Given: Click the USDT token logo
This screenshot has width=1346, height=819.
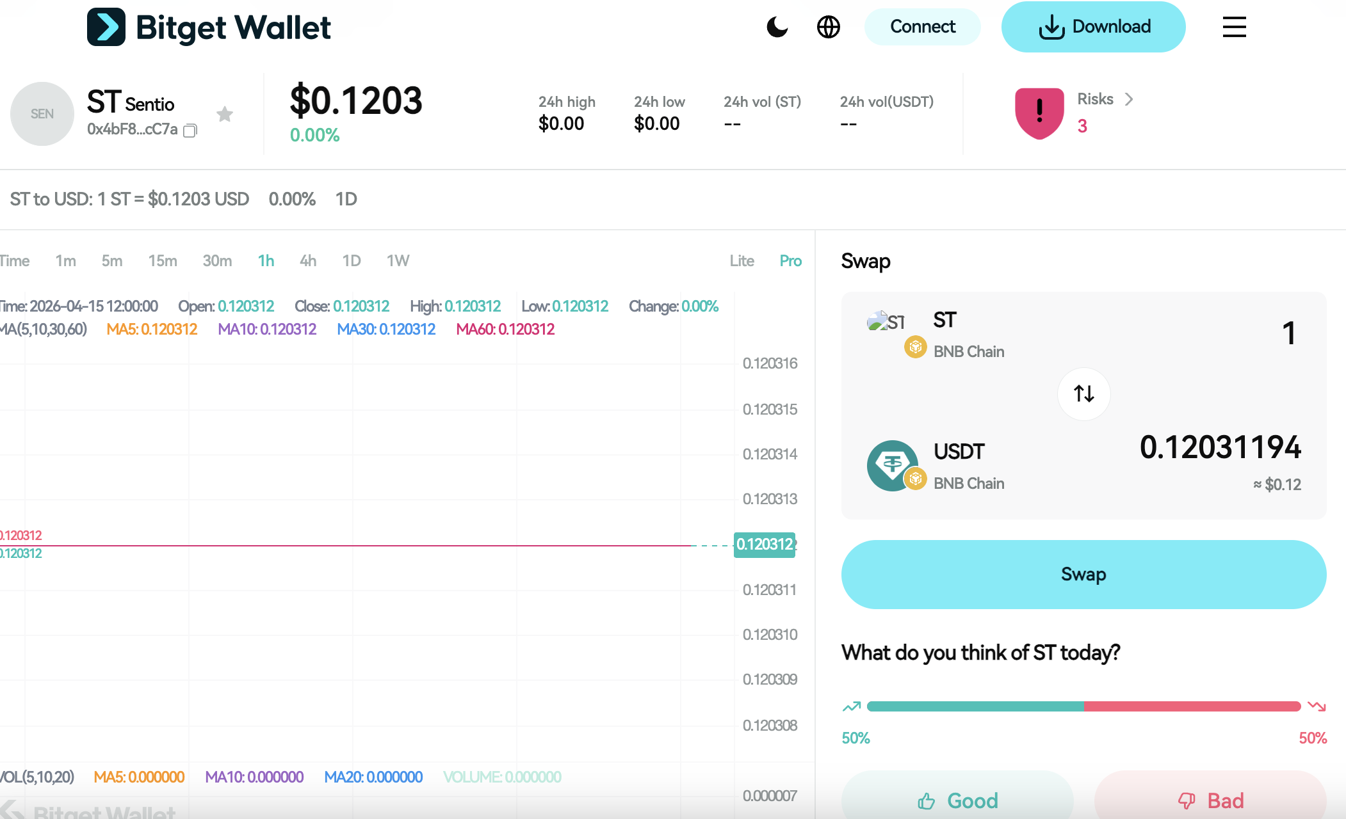Looking at the screenshot, I should (893, 465).
